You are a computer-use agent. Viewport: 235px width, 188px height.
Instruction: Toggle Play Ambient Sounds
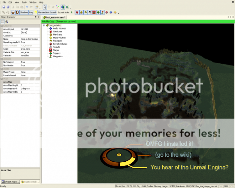tap(47, 12)
